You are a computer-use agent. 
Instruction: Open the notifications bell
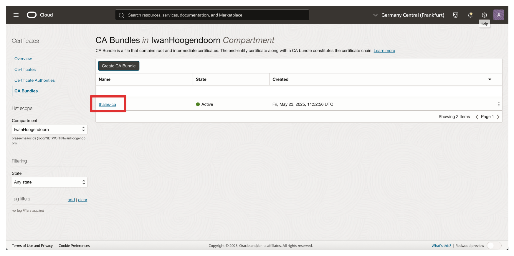click(x=470, y=15)
